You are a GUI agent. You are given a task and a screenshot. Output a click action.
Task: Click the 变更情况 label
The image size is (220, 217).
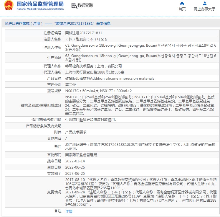(54, 192)
